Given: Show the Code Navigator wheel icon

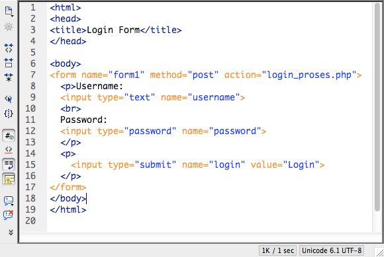Looking at the screenshot, I should click(x=9, y=26).
